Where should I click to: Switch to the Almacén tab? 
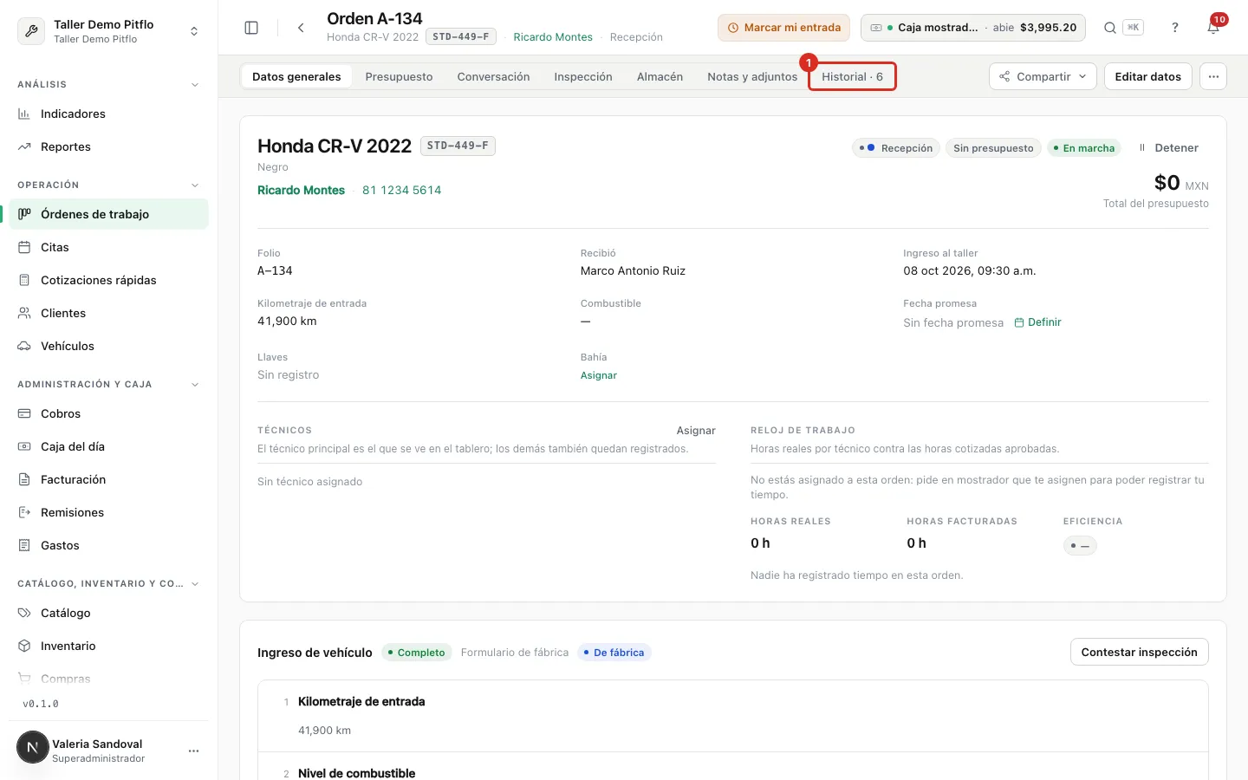coord(660,76)
